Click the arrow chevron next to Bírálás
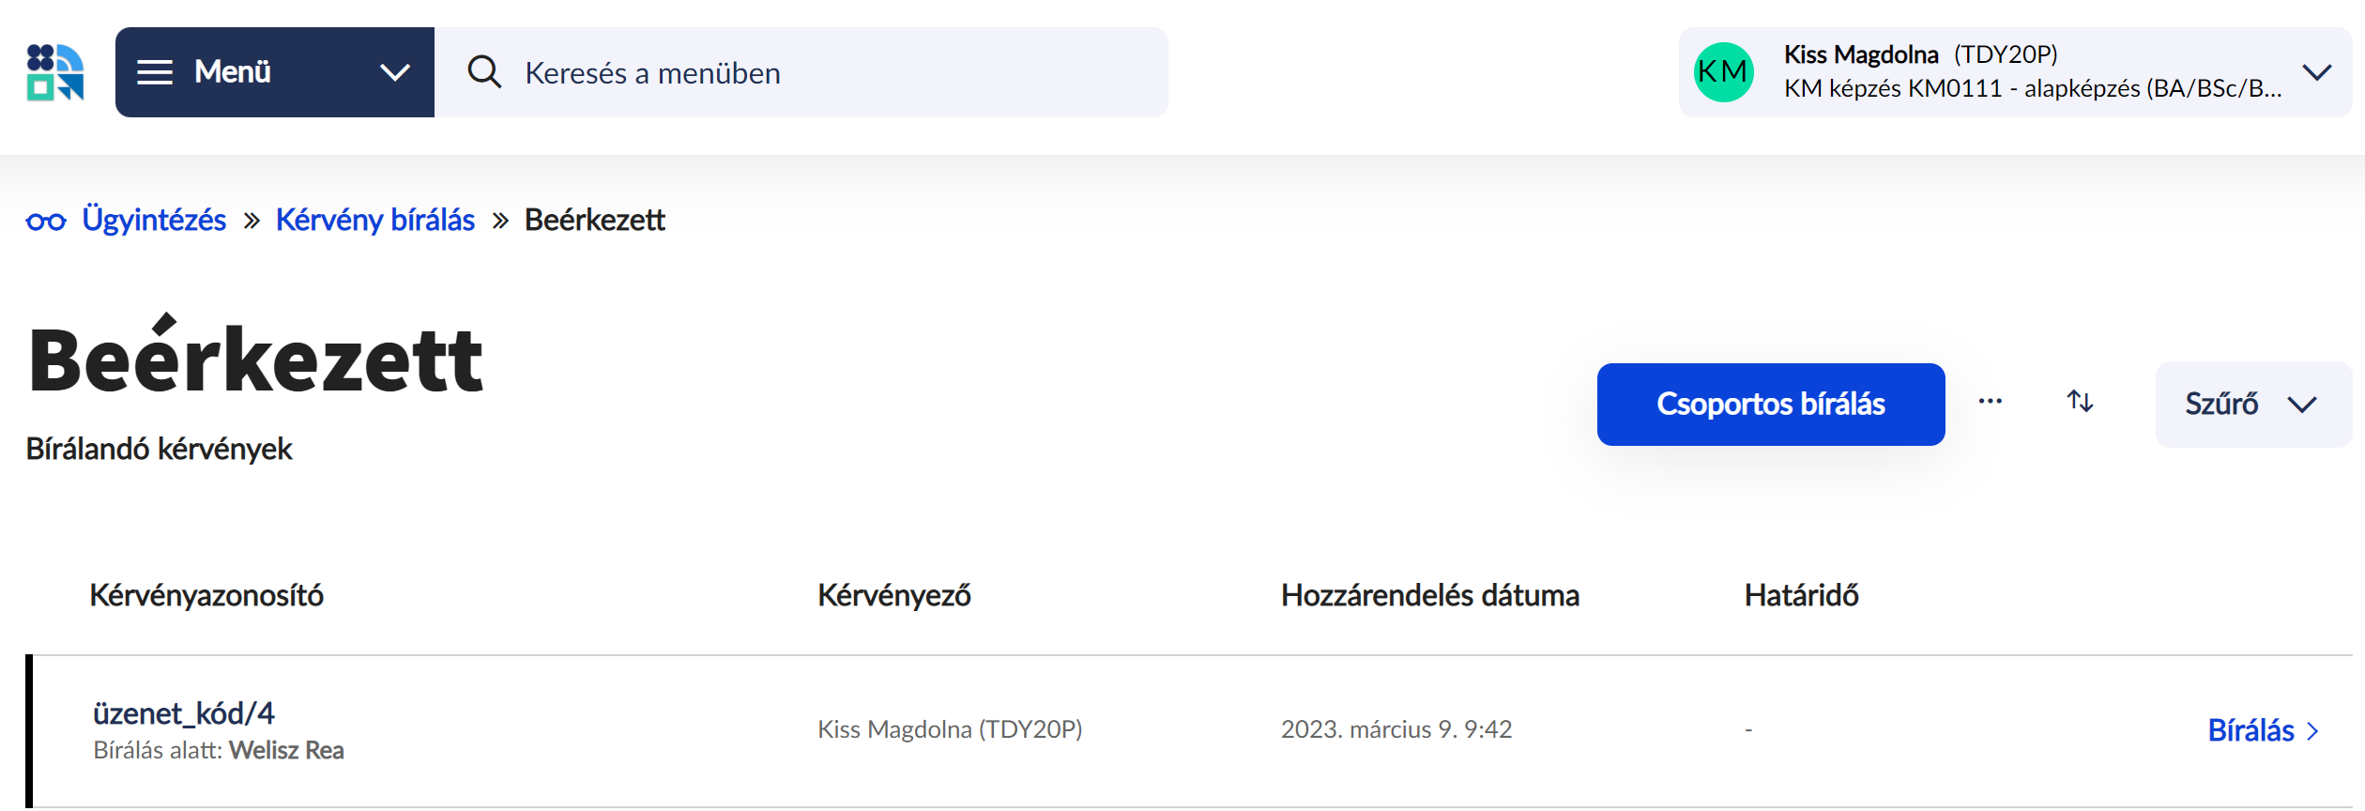 coord(2314,730)
